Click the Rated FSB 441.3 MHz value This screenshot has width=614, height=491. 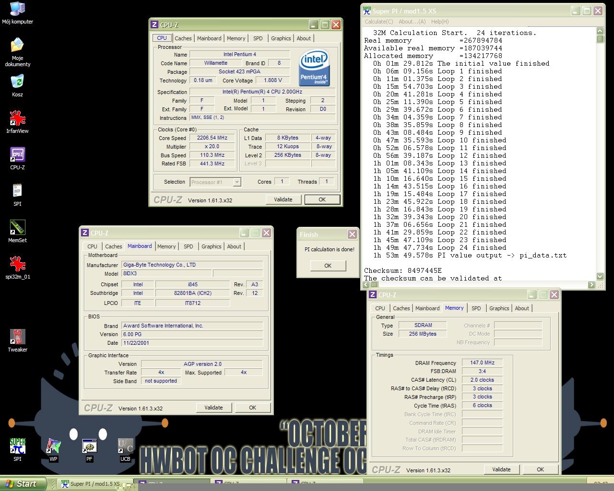tap(212, 164)
